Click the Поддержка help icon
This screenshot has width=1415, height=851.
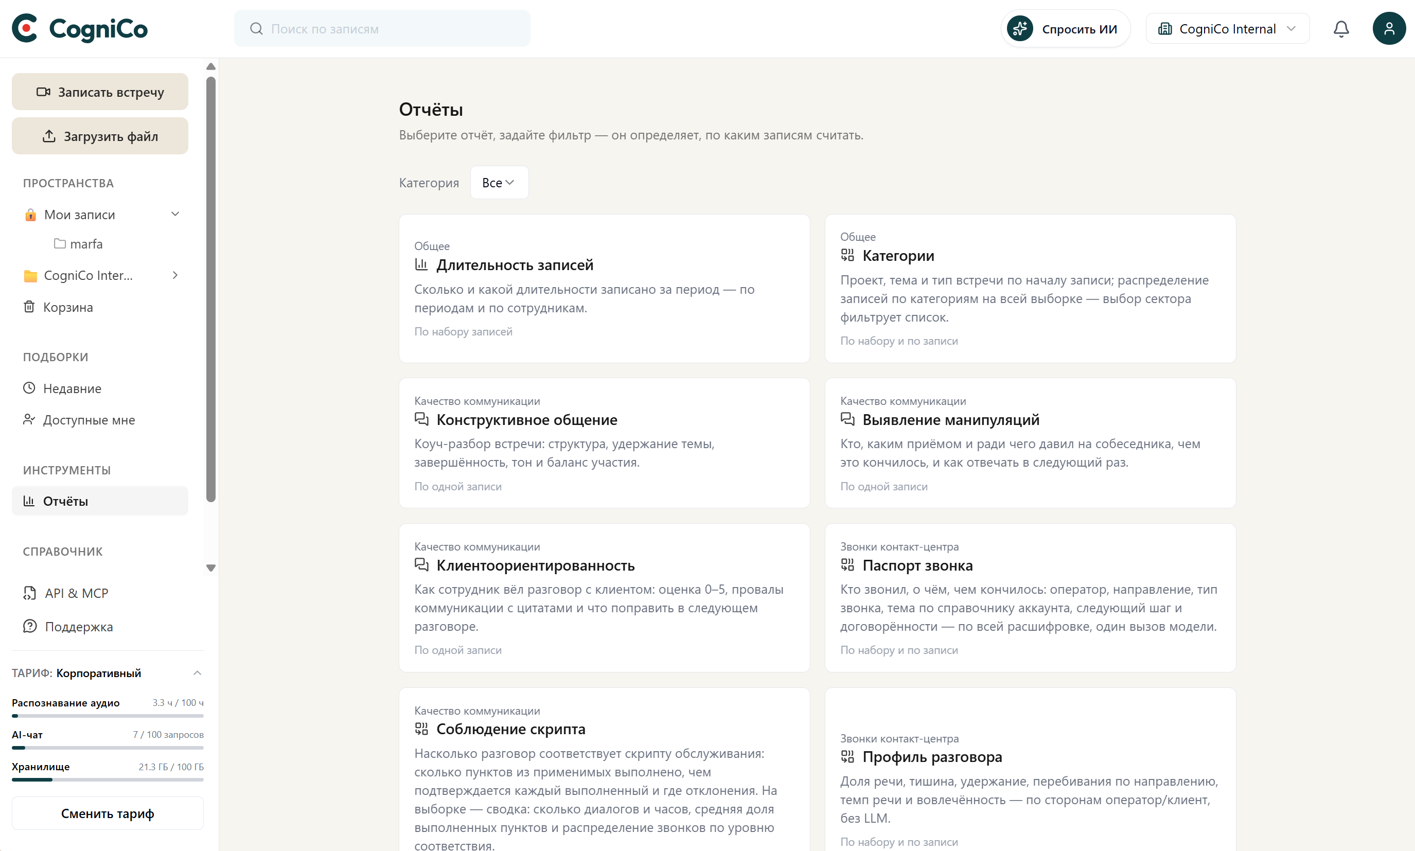point(30,626)
